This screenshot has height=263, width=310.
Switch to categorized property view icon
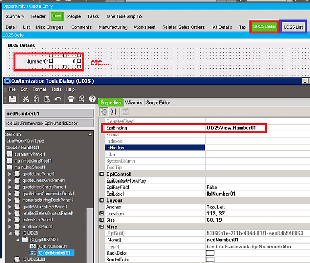coord(104,112)
